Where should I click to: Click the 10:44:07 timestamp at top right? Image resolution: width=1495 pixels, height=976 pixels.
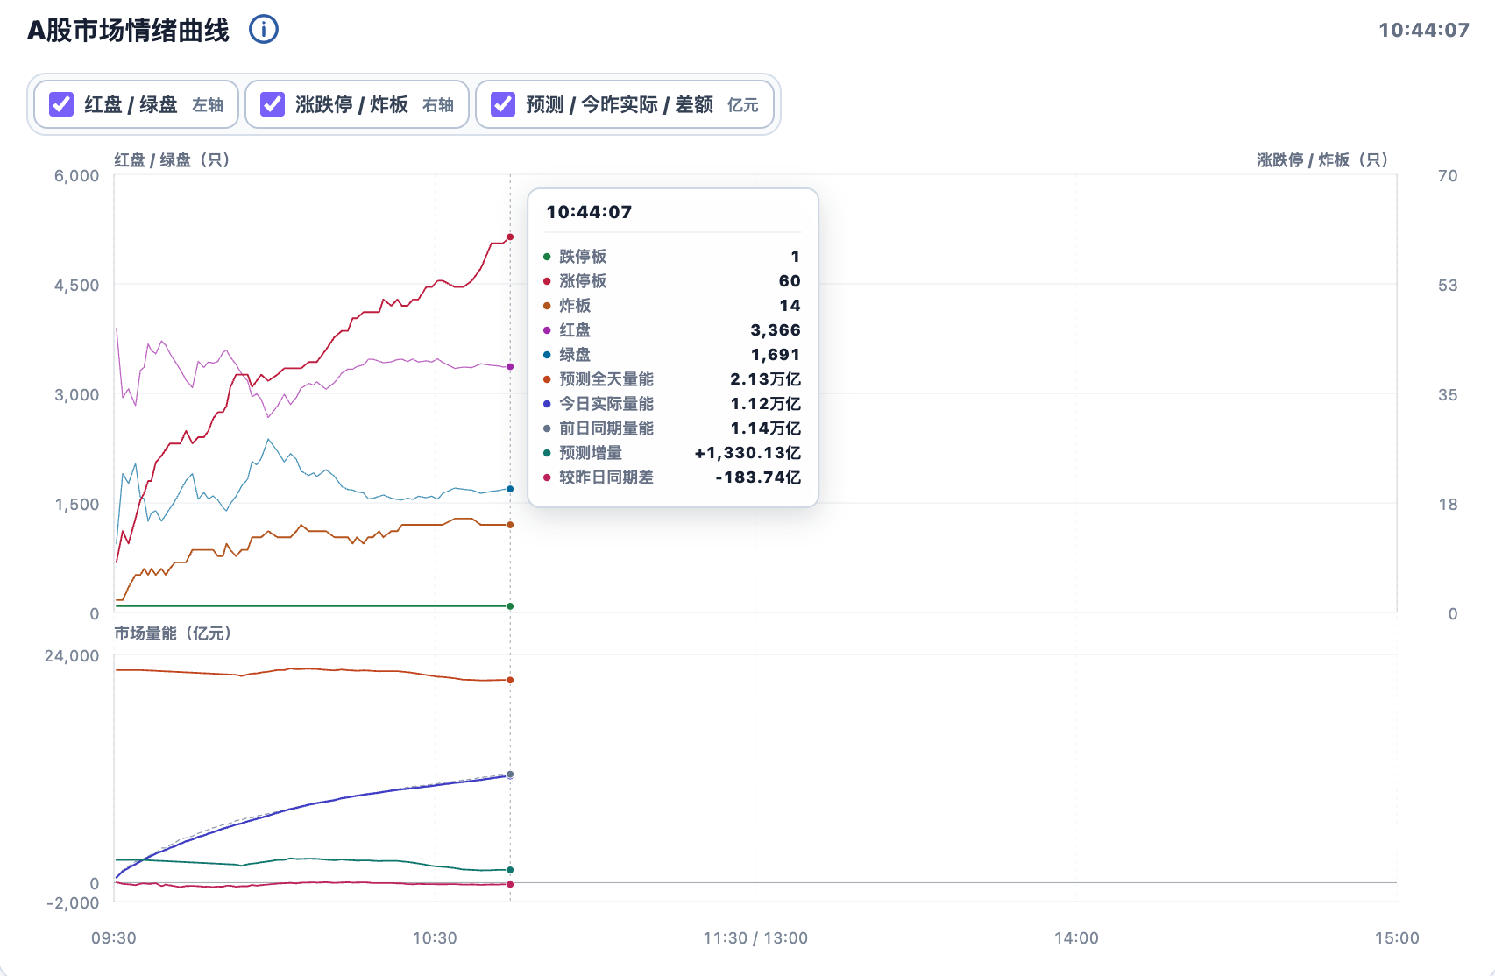(1424, 30)
